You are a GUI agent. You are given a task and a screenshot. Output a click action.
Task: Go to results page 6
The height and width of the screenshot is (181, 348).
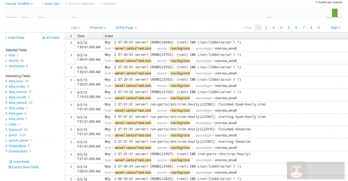pos(296,28)
